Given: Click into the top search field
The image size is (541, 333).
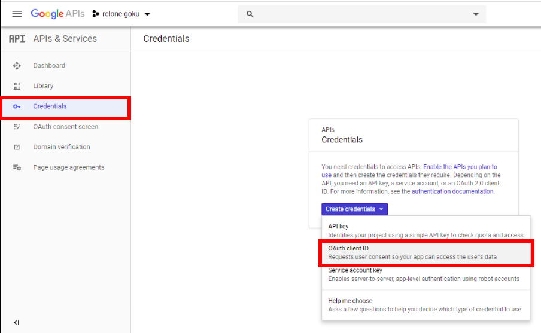Looking at the screenshot, I should (x=359, y=14).
